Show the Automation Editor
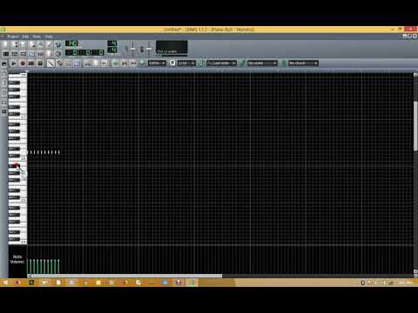Image resolution: width=418 pixels, height=313 pixels. point(32,54)
